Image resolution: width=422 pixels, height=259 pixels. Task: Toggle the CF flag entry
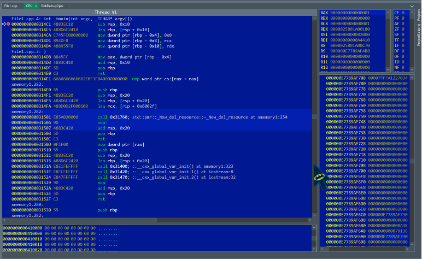[x=400, y=13]
